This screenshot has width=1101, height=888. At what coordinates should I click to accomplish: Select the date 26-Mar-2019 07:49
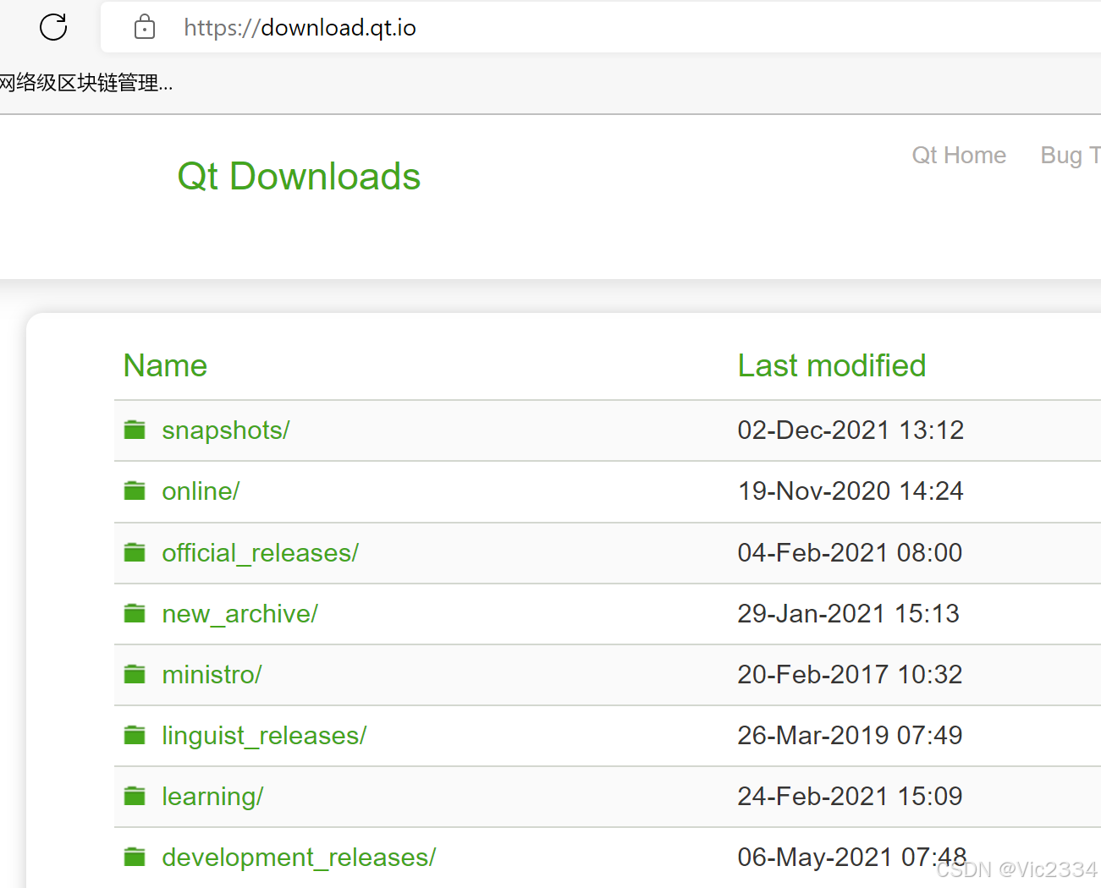coord(850,736)
